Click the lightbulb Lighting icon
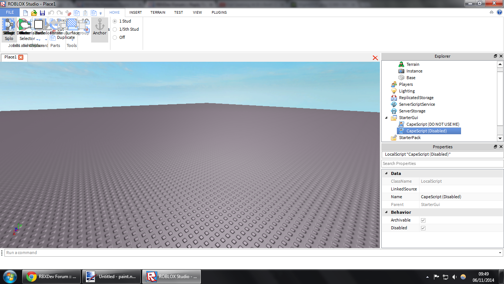Viewport: 504px width, 284px height. [394, 91]
